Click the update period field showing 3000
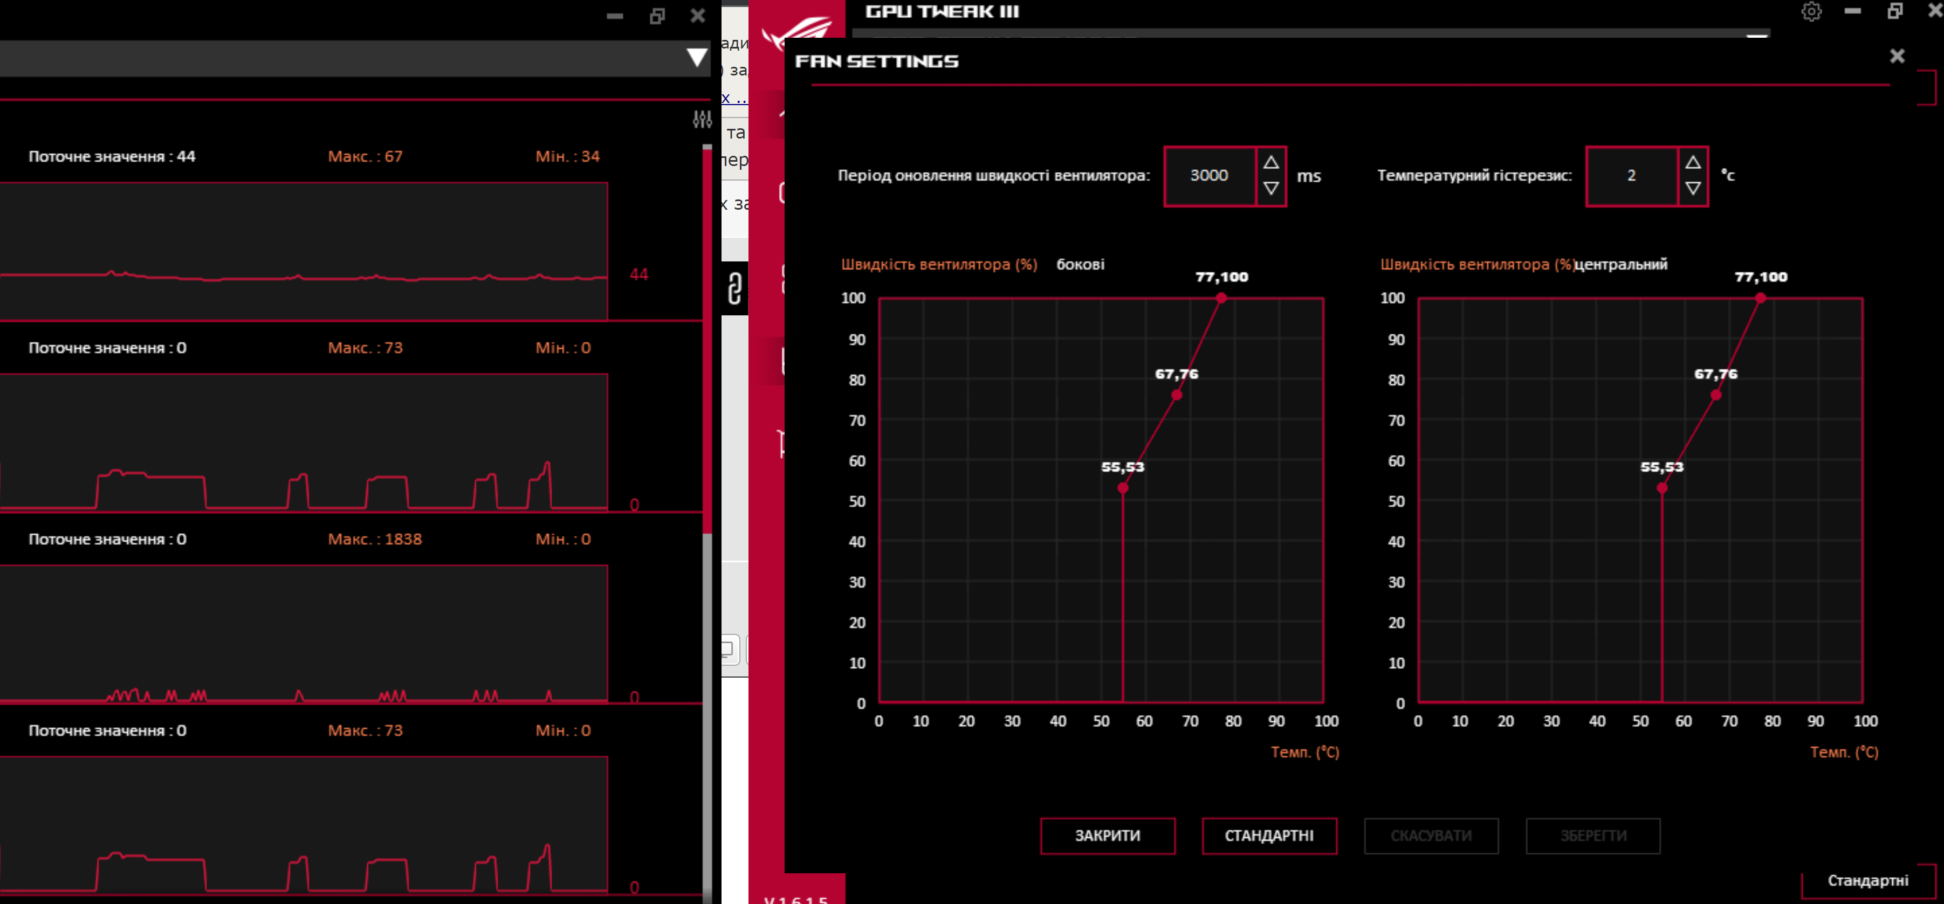This screenshot has width=1944, height=904. click(1210, 176)
